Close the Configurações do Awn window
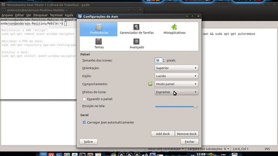 [x=198, y=16]
